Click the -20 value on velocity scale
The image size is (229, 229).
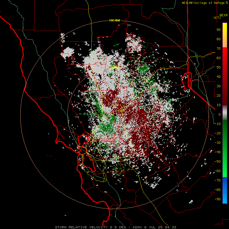tap(218, 133)
